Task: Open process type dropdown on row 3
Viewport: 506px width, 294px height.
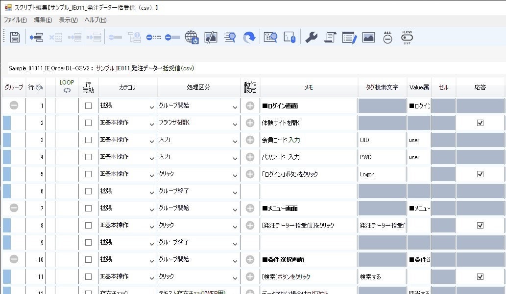Action: pos(235,141)
